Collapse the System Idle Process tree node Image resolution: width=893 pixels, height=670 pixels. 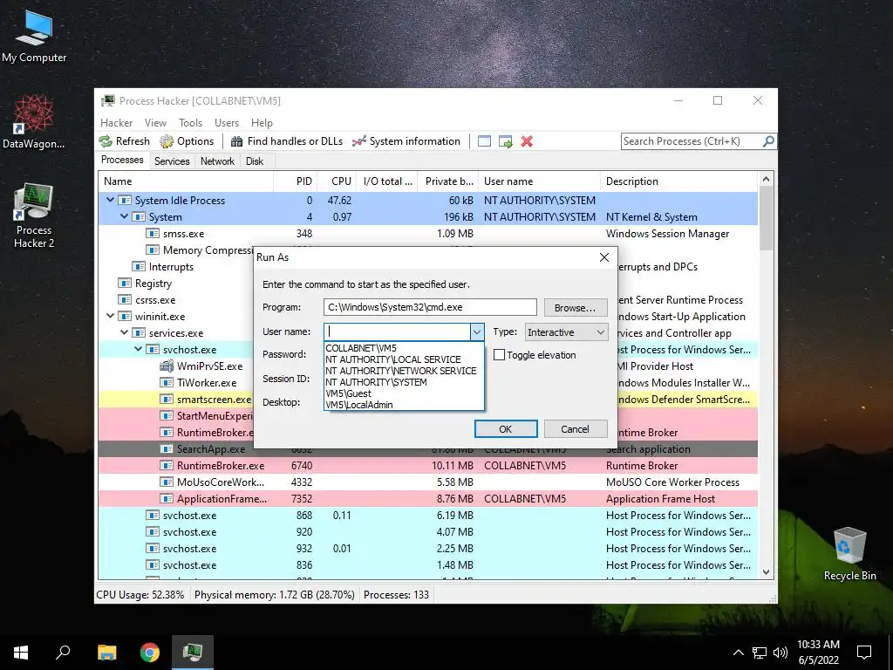click(x=111, y=200)
